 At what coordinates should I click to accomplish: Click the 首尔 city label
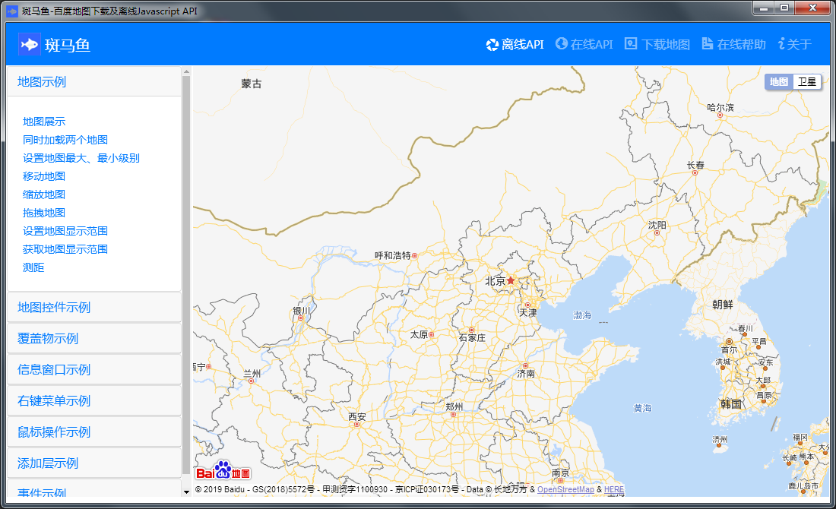(x=730, y=349)
